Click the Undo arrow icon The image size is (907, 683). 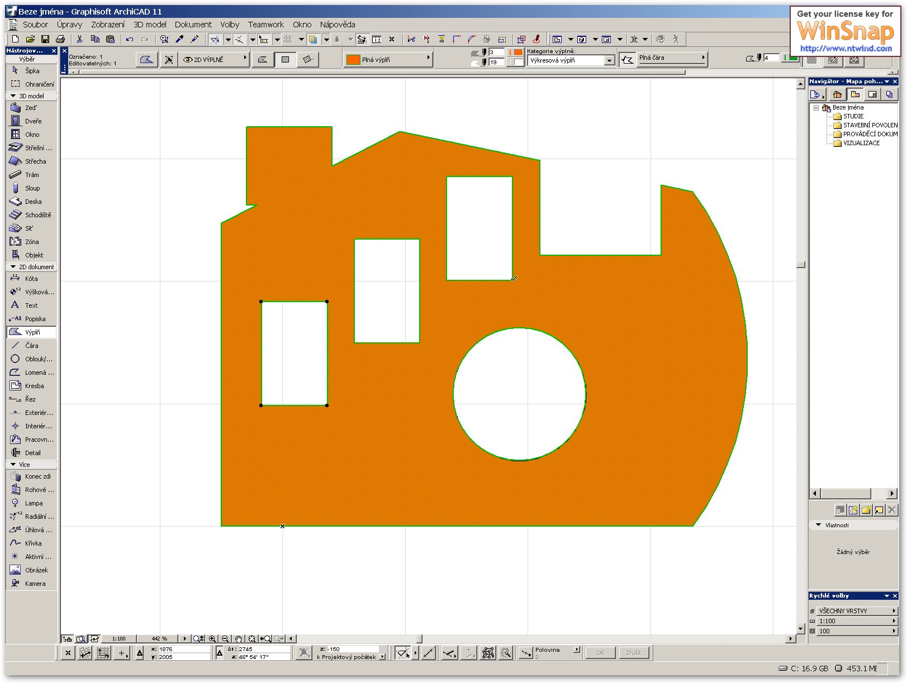pyautogui.click(x=130, y=39)
